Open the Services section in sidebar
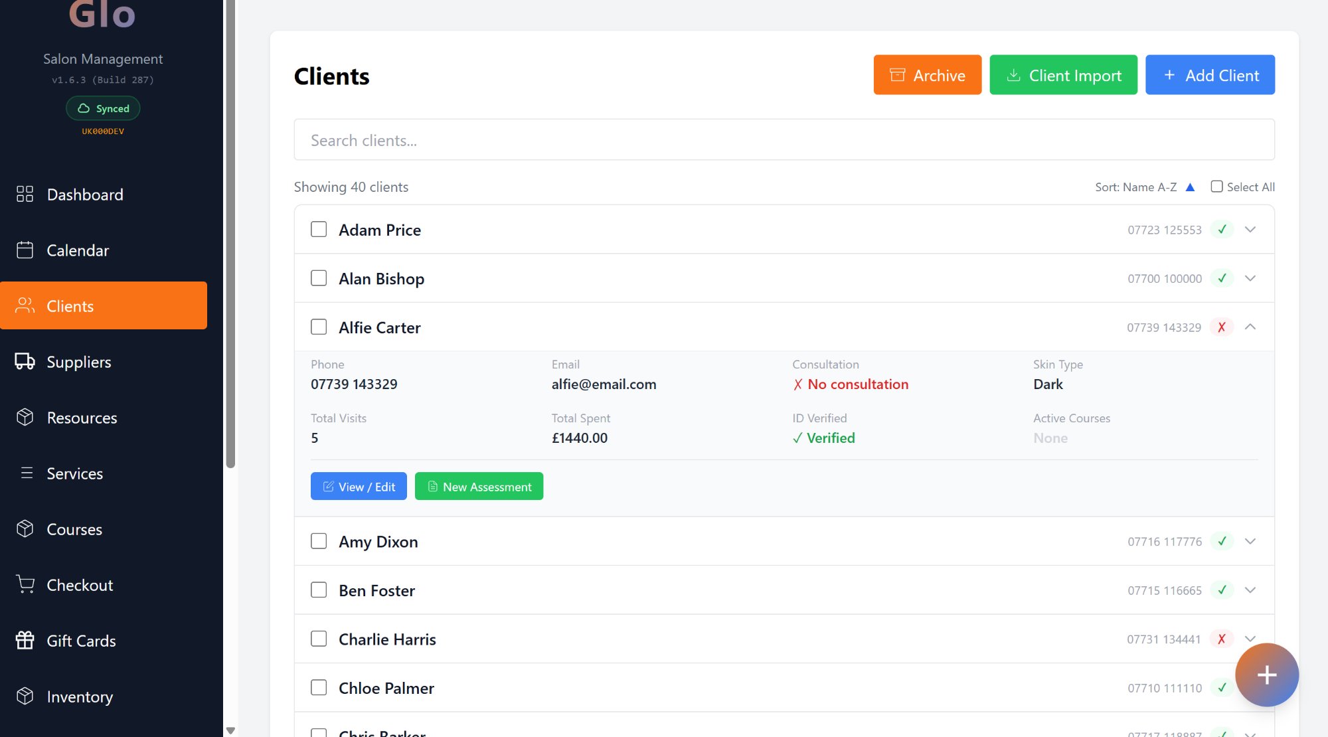The width and height of the screenshot is (1328, 737). tap(74, 473)
